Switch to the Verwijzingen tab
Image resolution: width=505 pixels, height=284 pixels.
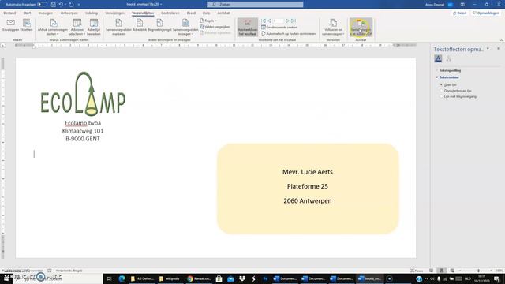(x=115, y=13)
